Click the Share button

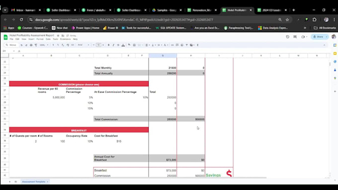[x=318, y=37]
